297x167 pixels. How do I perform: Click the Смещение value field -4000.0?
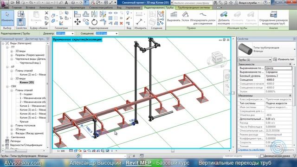(278, 80)
